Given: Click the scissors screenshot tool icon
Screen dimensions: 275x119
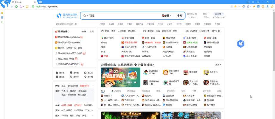Looking at the screenshot, I should (248, 7).
